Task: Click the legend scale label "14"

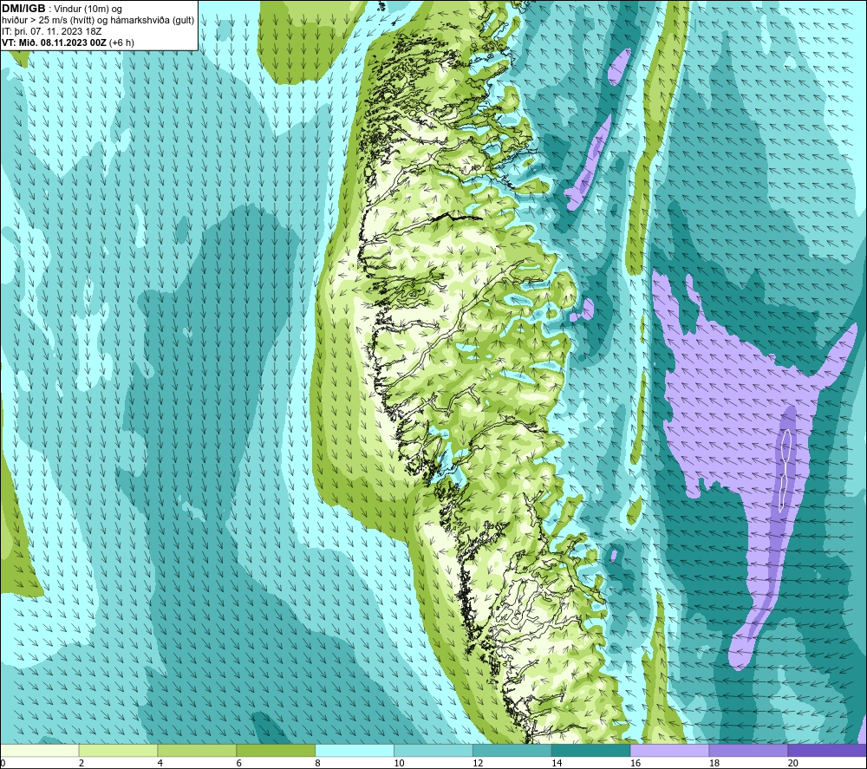Action: tap(557, 763)
